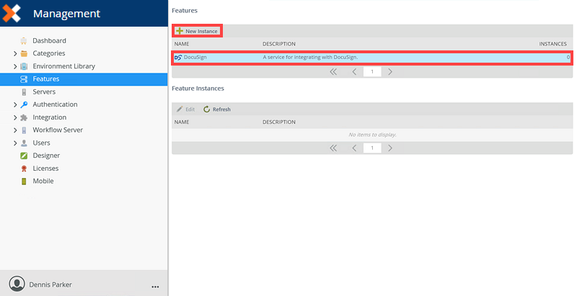Image resolution: width=577 pixels, height=296 pixels.
Task: Click the Features page number field
Action: point(372,71)
